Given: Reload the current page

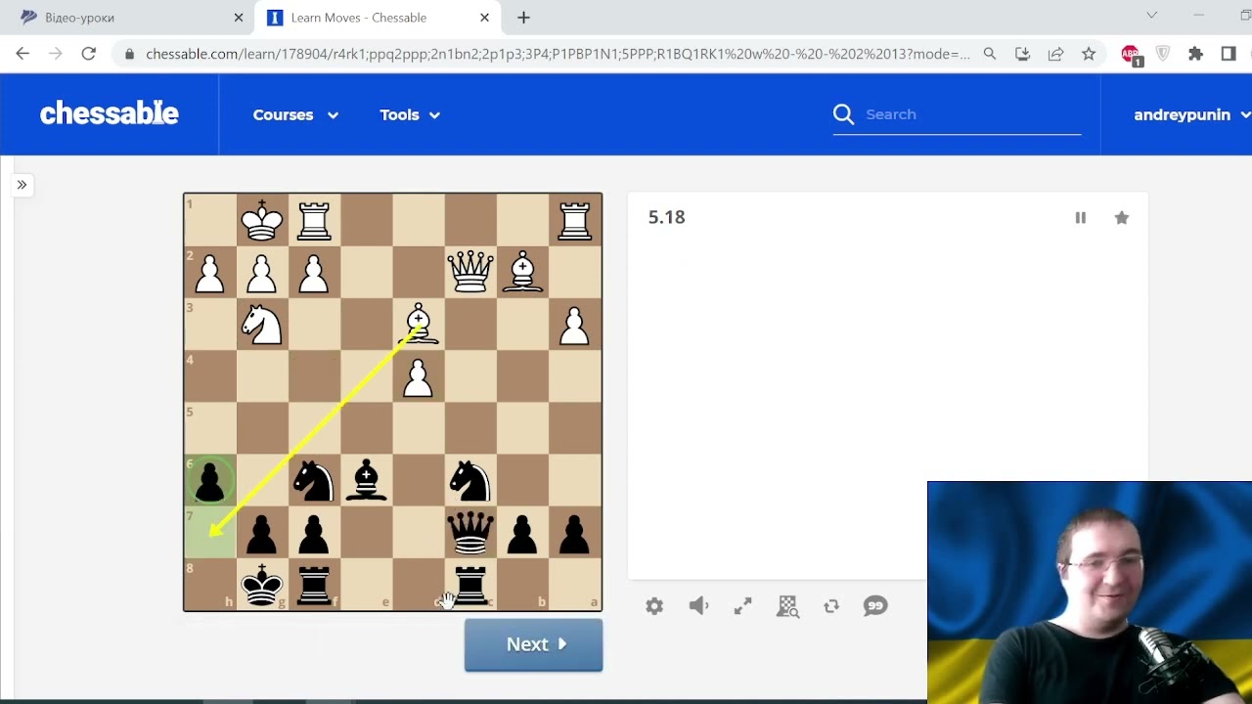Looking at the screenshot, I should coord(88,54).
